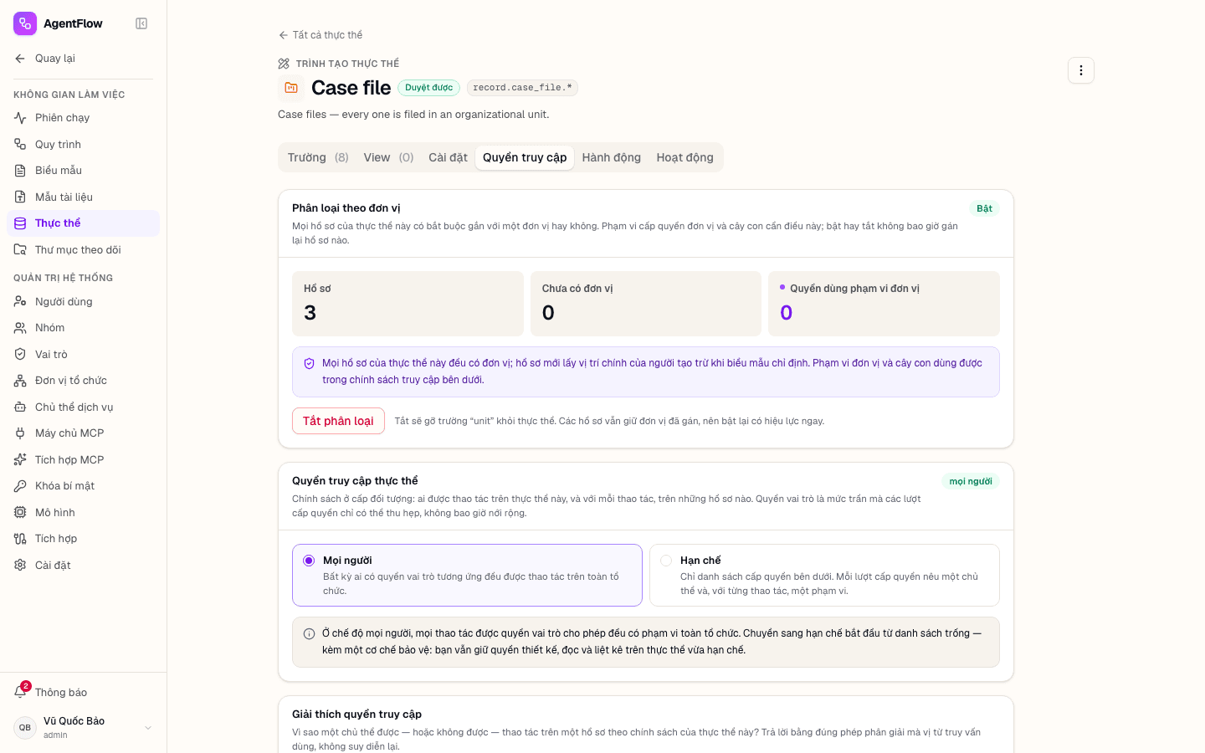Click the Quyền dùng phạm vi đơn vị card
The width and height of the screenshot is (1205, 753).
[884, 304]
